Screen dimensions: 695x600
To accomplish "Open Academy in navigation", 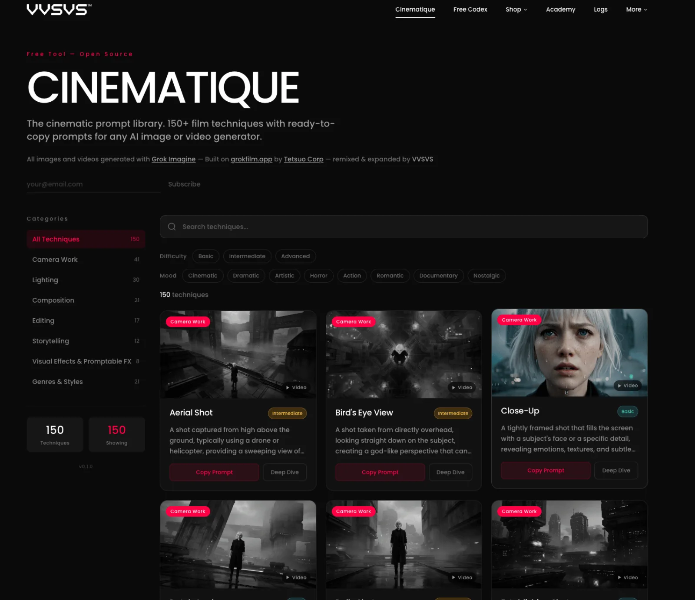I will (x=560, y=10).
